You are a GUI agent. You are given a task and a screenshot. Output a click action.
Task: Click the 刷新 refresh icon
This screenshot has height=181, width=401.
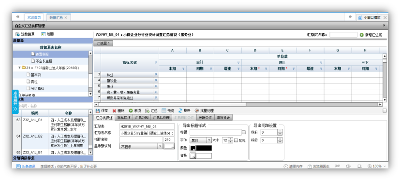pyautogui.click(x=180, y=111)
